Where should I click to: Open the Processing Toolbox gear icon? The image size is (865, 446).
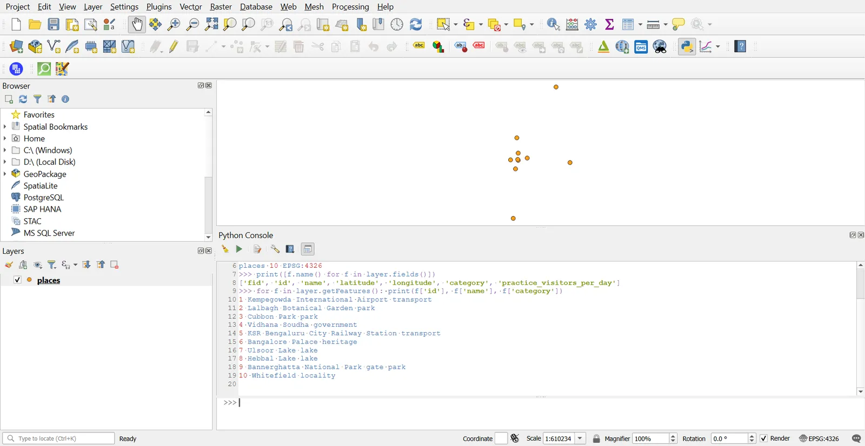coord(591,24)
